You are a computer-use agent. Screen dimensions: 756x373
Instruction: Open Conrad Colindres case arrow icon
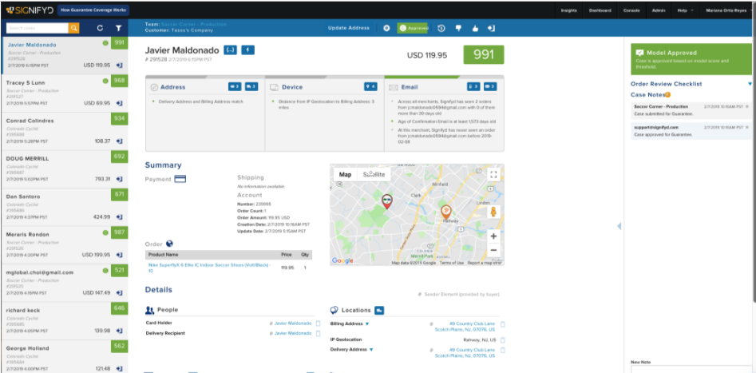(119, 141)
